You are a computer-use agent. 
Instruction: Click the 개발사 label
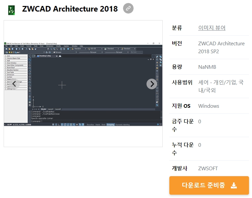click(x=180, y=168)
